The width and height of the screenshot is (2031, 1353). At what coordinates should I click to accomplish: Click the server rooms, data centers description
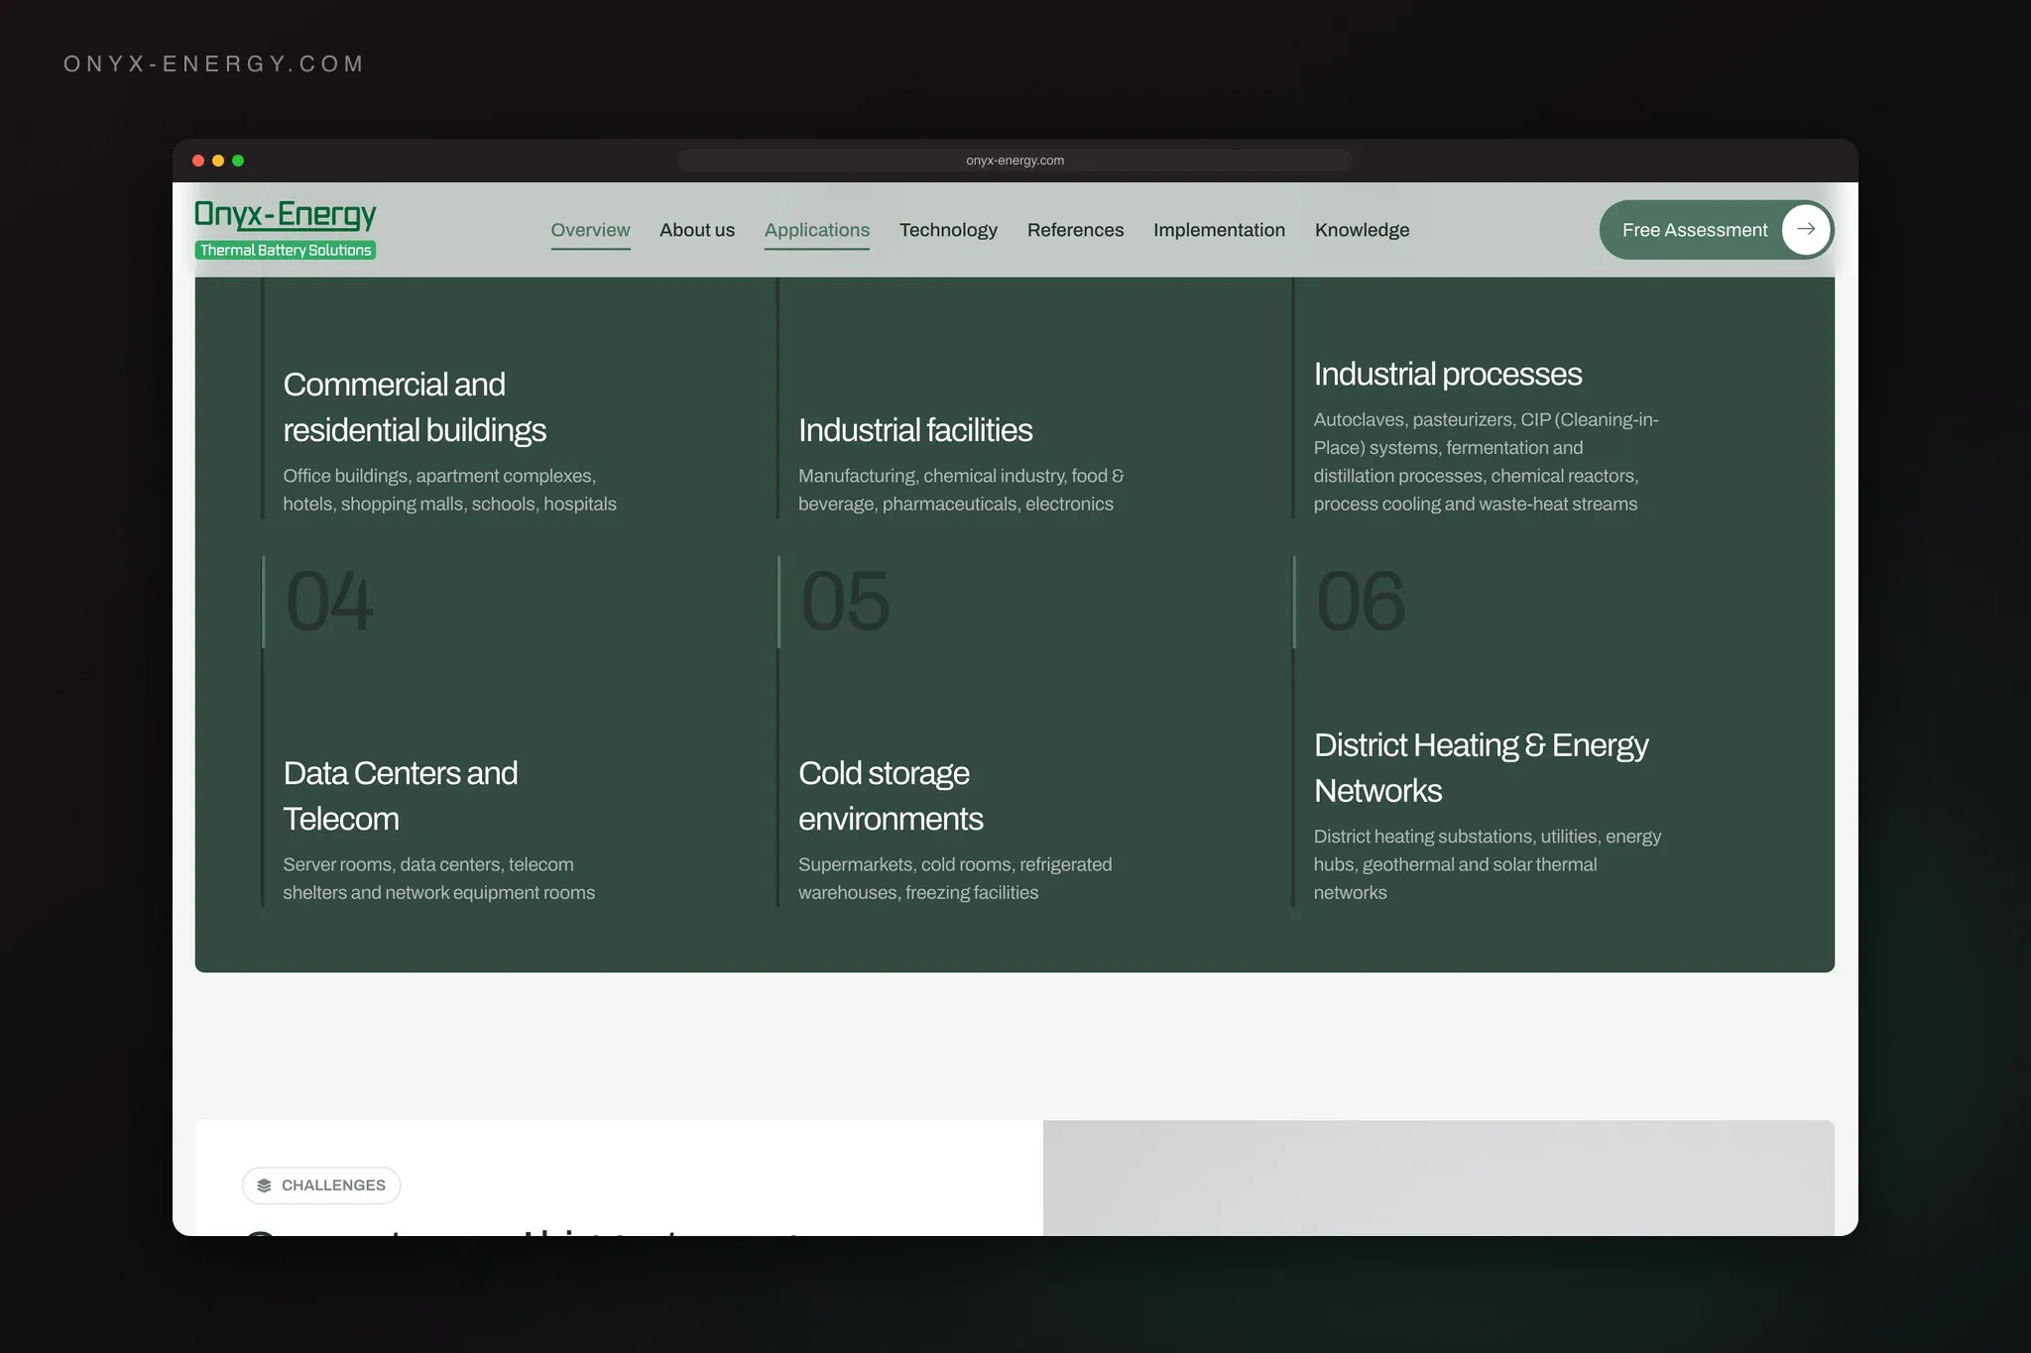click(x=438, y=878)
